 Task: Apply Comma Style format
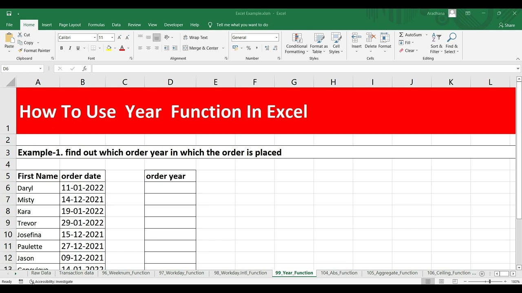[x=257, y=48]
